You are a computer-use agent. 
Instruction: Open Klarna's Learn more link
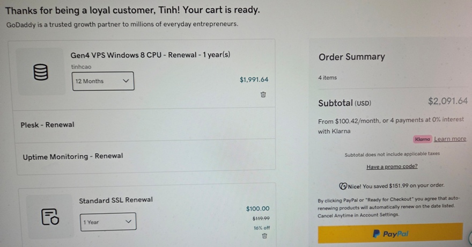(x=450, y=139)
